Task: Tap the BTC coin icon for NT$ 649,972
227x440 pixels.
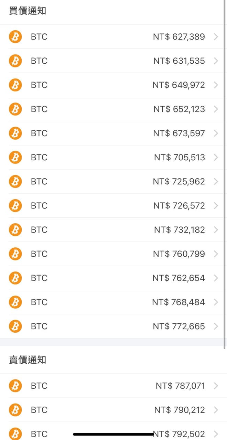Action: click(15, 85)
